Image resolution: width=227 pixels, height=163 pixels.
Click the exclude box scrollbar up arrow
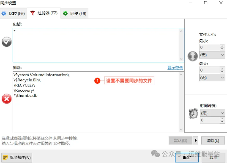click(x=181, y=75)
